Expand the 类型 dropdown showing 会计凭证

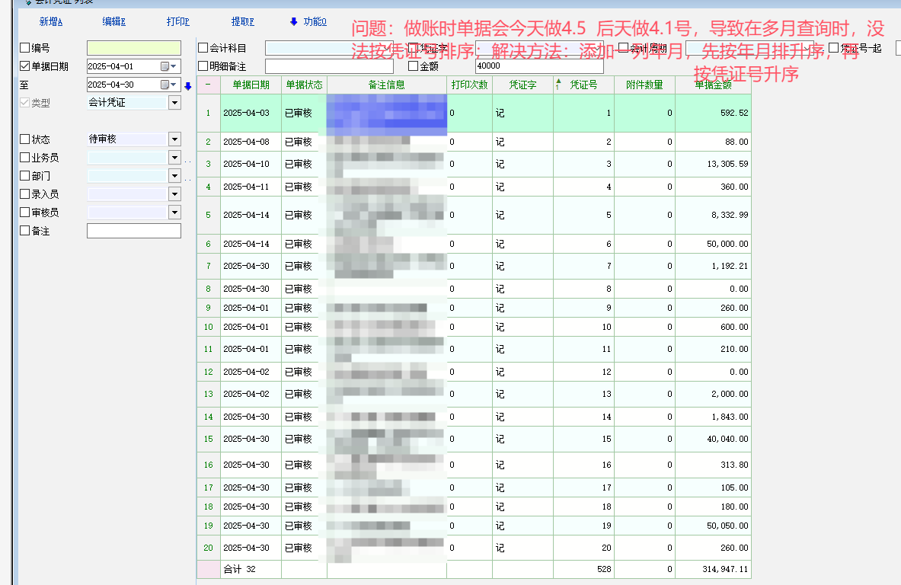point(174,103)
